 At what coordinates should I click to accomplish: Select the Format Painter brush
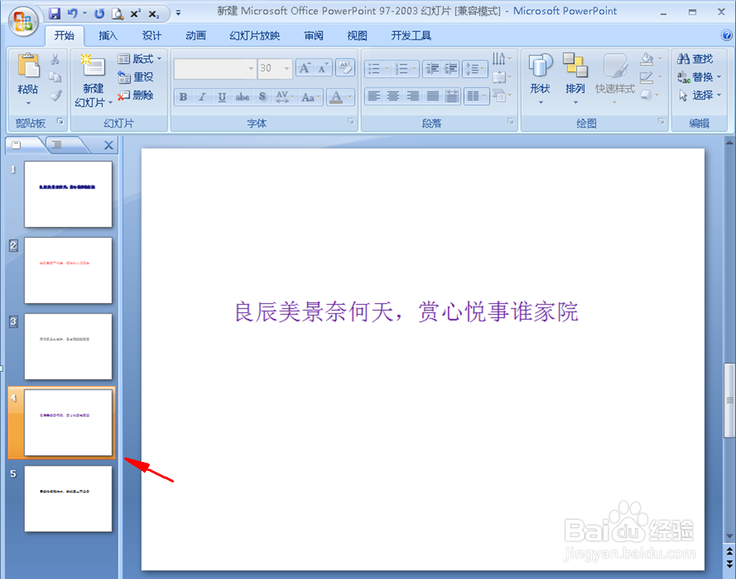click(56, 95)
